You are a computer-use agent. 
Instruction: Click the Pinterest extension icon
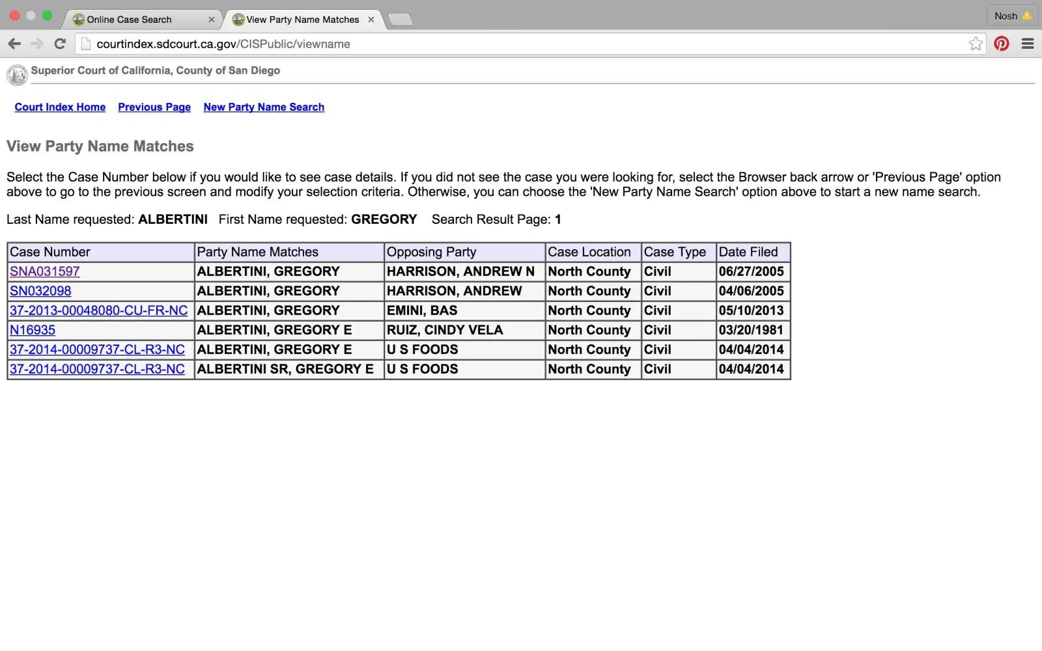[1002, 44]
